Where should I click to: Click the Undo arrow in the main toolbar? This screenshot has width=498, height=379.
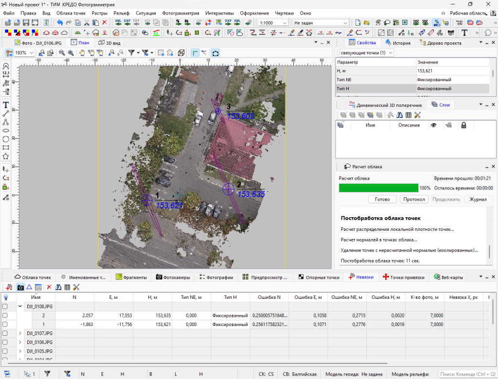[59, 23]
